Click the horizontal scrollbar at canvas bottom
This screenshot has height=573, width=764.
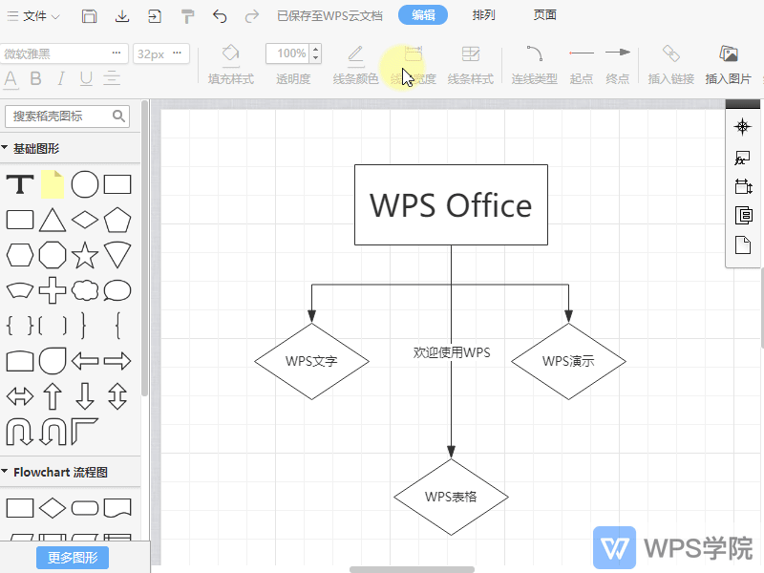coord(412,569)
